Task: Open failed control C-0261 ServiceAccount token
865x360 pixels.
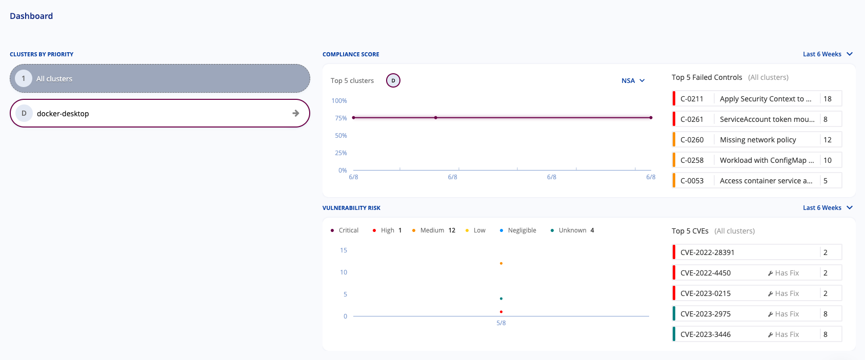Action: [757, 119]
